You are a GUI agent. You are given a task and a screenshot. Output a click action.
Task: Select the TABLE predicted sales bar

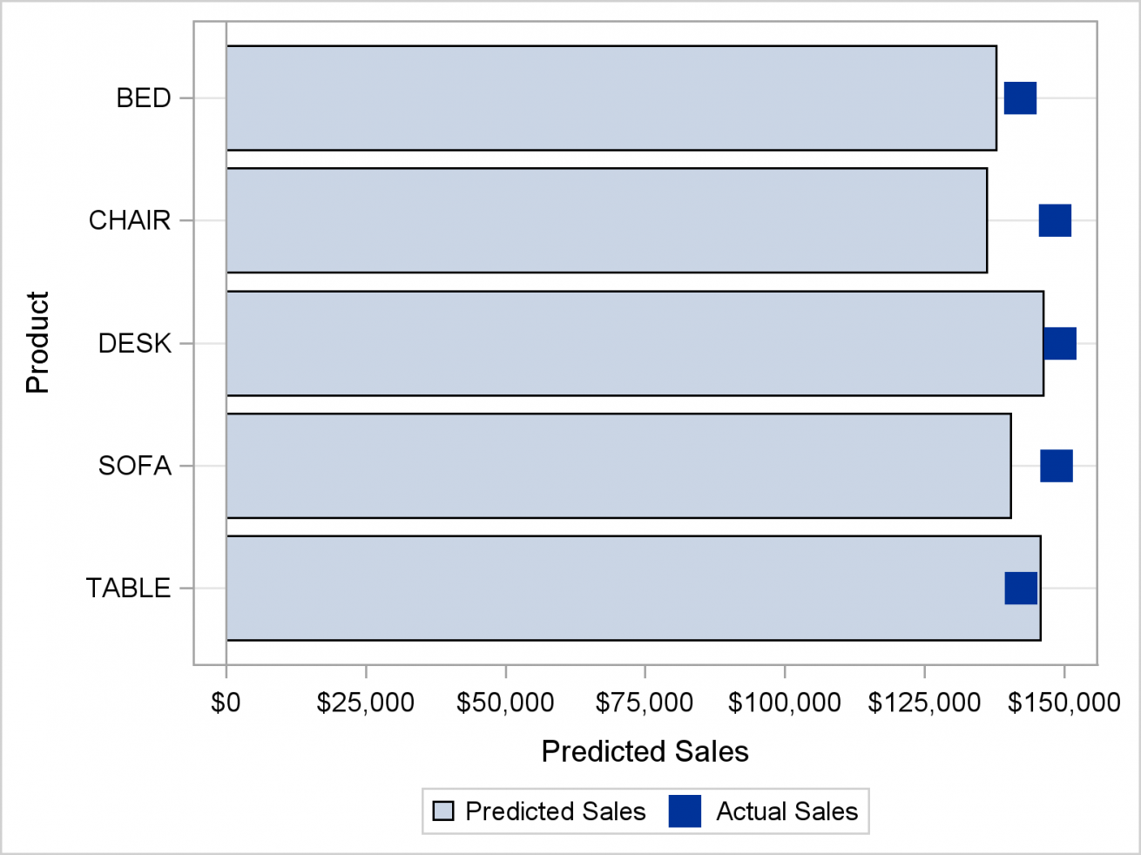pos(632,589)
